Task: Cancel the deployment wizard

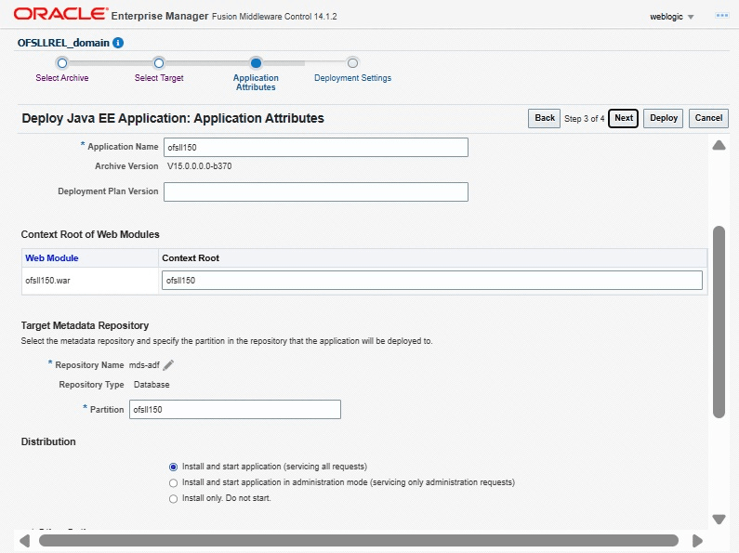Action: pyautogui.click(x=708, y=118)
